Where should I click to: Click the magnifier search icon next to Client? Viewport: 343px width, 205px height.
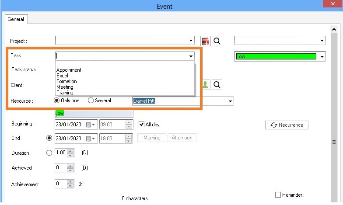pos(217,85)
